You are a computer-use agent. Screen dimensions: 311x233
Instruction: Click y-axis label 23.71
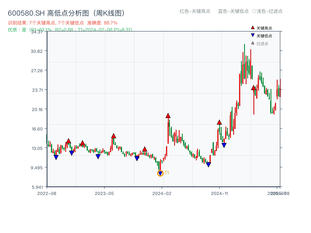[x=37, y=90]
